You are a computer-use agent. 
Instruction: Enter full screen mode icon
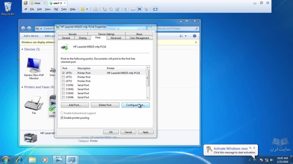[139, 9]
